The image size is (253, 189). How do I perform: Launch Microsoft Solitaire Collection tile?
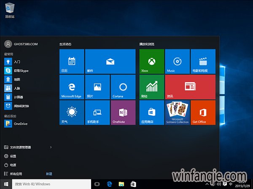click(178, 113)
